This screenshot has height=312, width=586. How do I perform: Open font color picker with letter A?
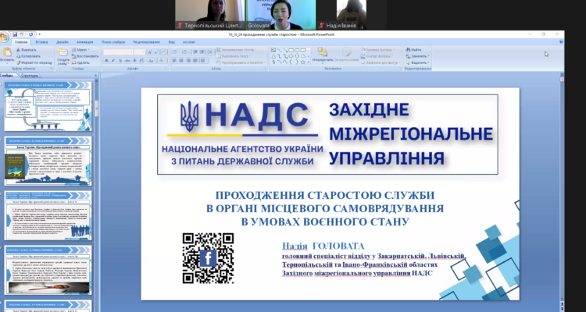(163, 61)
